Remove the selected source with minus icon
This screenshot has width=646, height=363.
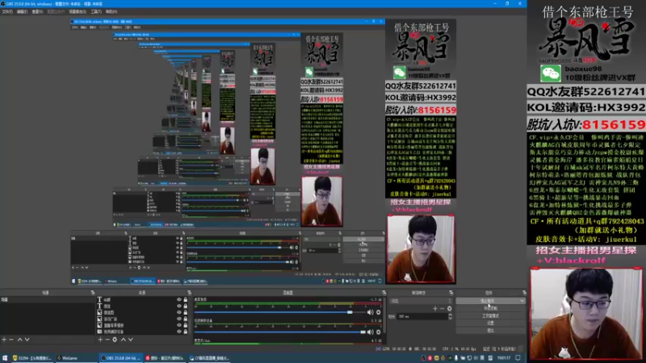(x=107, y=340)
